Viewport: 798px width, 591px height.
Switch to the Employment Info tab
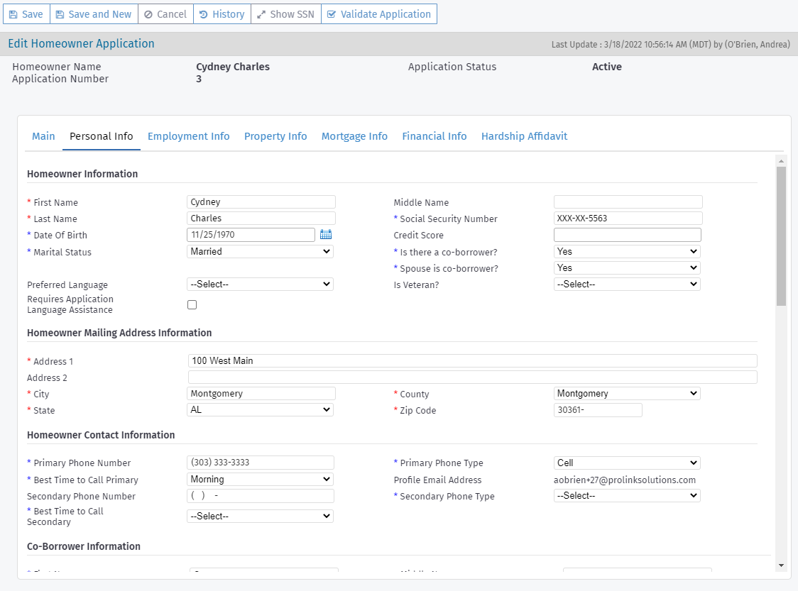point(188,136)
